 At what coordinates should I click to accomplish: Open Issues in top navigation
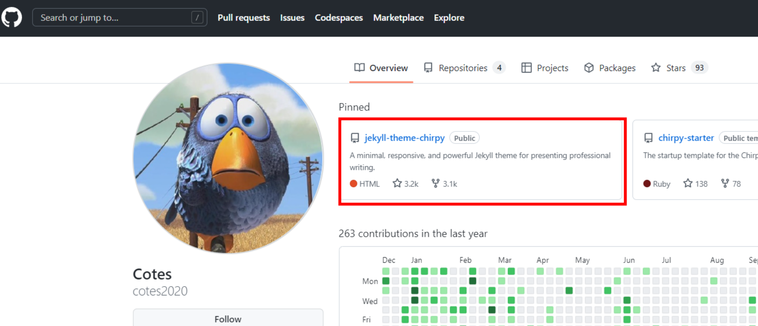(292, 17)
